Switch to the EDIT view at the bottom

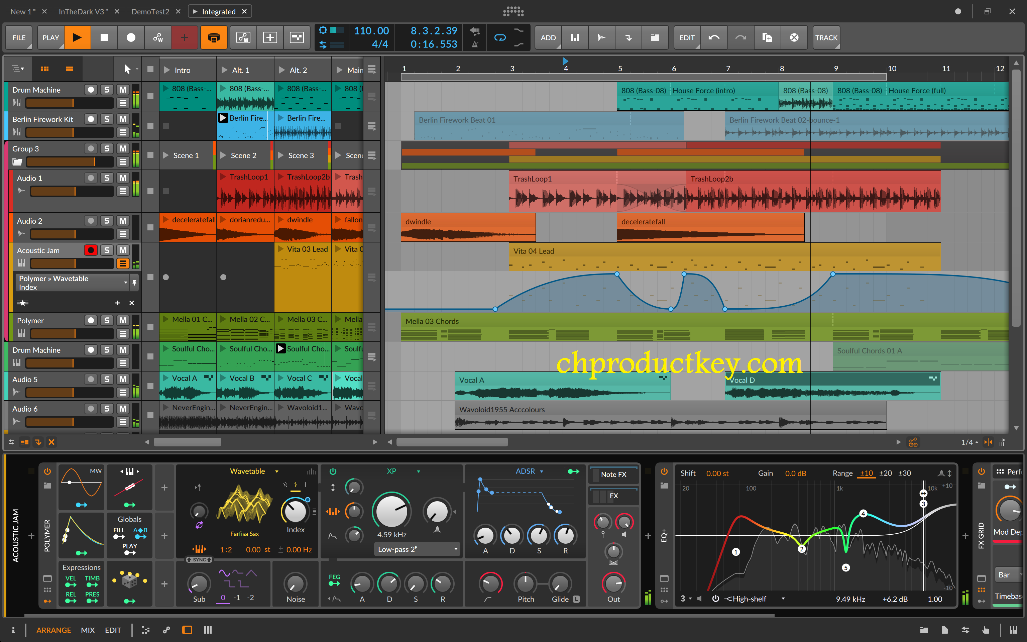pos(113,630)
